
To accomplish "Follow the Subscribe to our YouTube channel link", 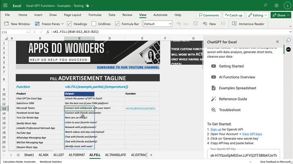I will click(x=128, y=67).
